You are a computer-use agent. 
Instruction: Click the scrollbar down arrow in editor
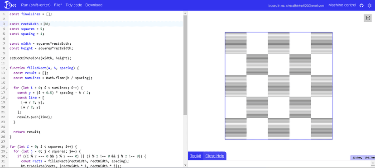(x=185, y=165)
